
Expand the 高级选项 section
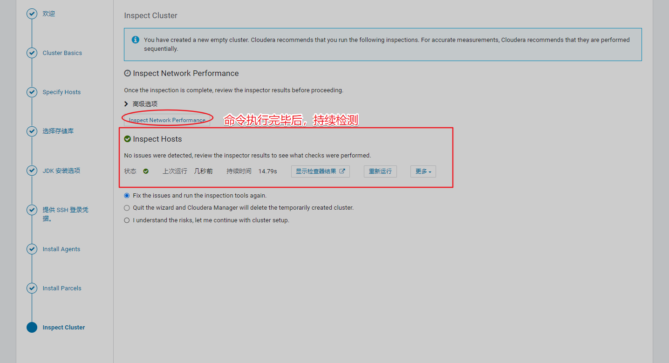pyautogui.click(x=141, y=104)
